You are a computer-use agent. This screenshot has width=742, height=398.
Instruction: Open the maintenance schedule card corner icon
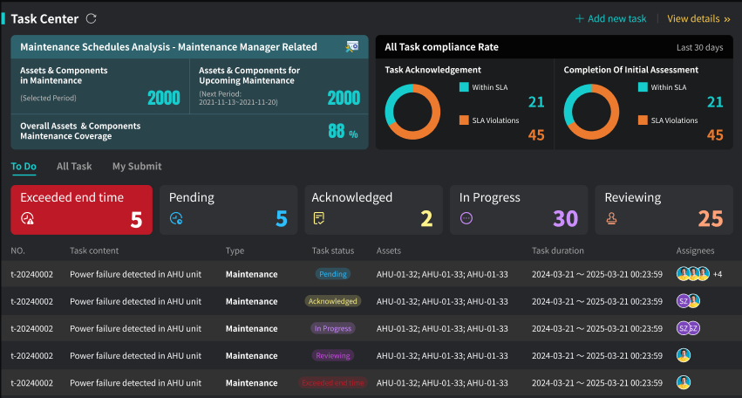(351, 46)
